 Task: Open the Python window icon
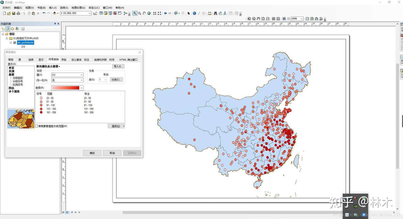120,13
